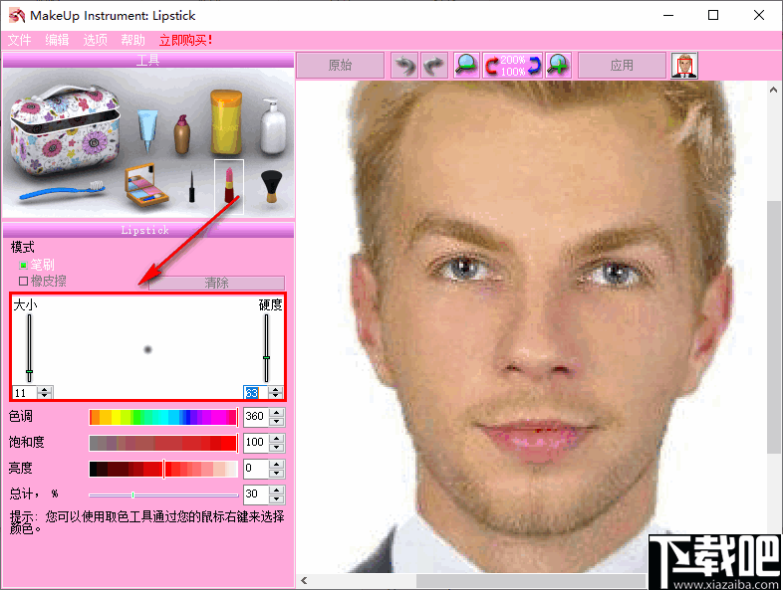783x590 pixels.
Task: Click the 亮度 brightness color bar
Action: 163,469
